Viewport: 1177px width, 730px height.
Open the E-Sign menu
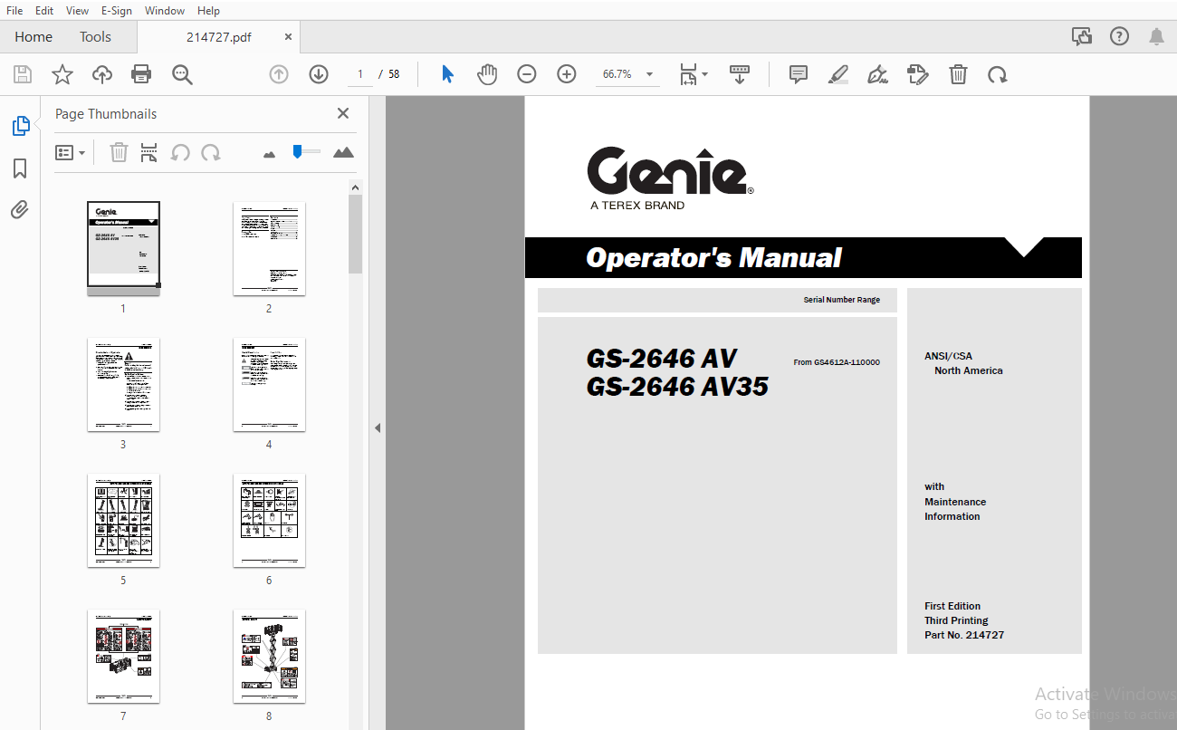[117, 11]
